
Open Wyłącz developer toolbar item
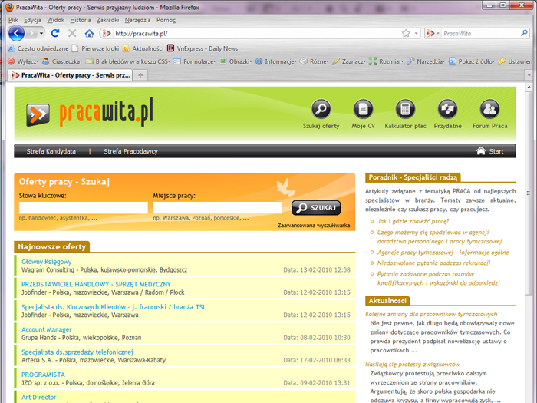coord(23,61)
